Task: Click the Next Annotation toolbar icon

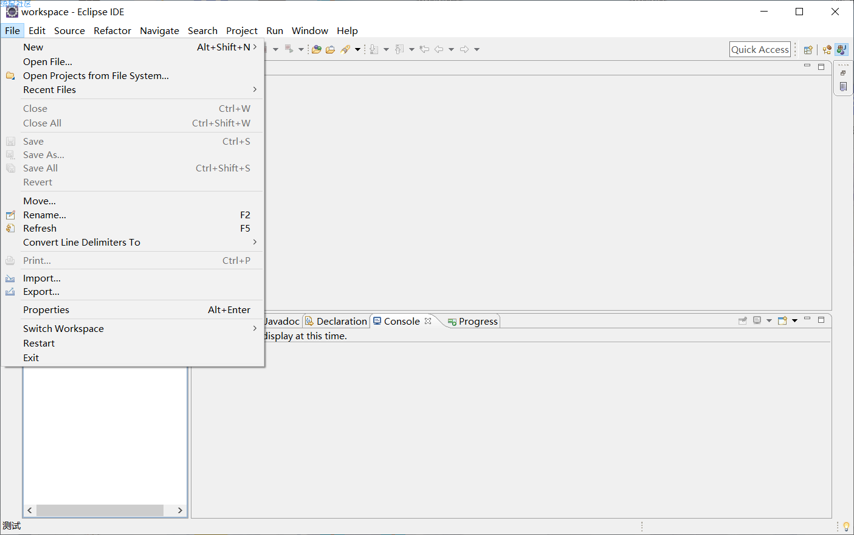Action: click(x=374, y=49)
